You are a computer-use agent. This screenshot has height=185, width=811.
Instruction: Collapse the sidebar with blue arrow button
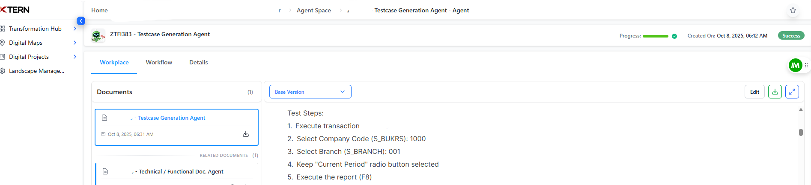click(x=81, y=21)
